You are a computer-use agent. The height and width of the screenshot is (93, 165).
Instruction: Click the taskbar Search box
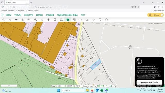tap(73, 90)
